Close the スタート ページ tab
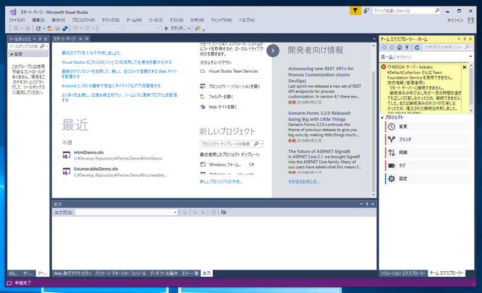 coord(87,39)
